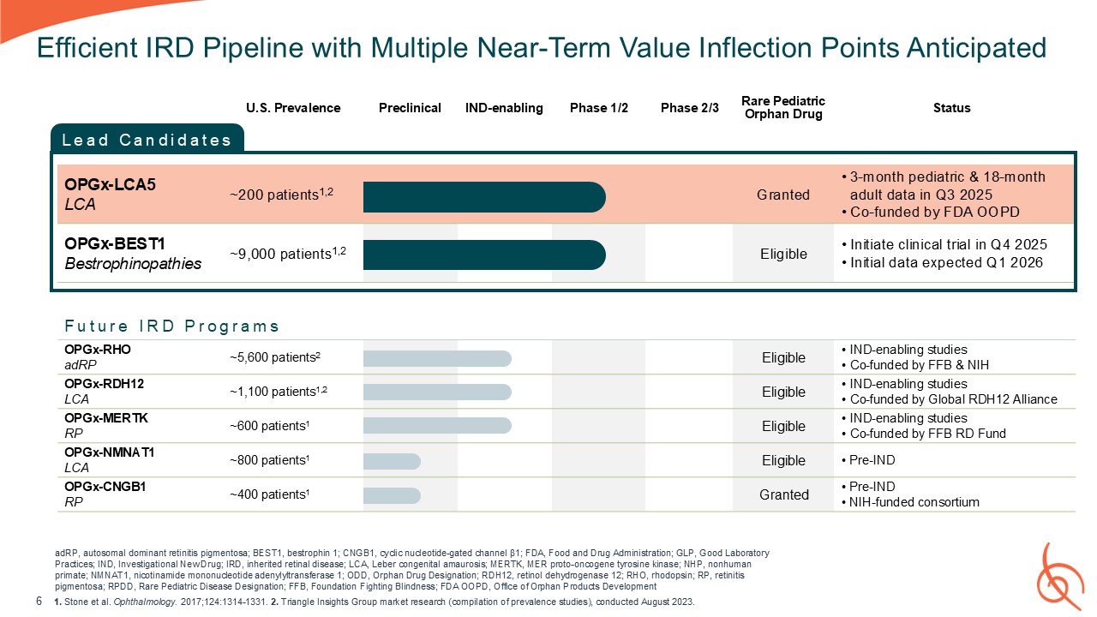Click the slide number 6

pos(39,602)
